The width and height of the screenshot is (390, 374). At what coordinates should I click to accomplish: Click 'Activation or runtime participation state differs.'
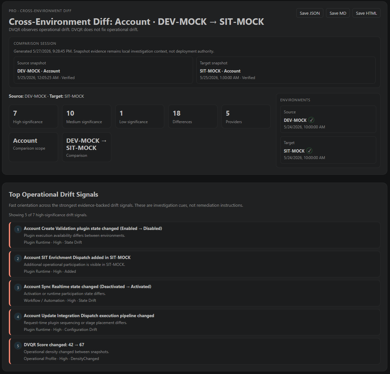click(x=65, y=294)
